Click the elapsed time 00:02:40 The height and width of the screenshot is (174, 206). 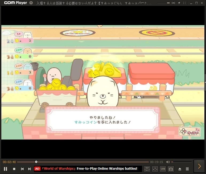(x=9, y=162)
